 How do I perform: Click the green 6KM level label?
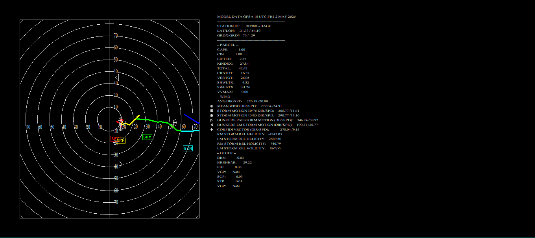click(x=147, y=137)
